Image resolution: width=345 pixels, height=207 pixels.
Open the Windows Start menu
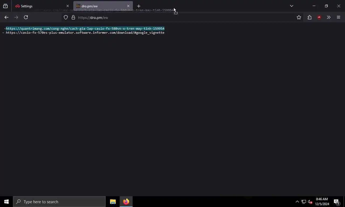coord(6,202)
